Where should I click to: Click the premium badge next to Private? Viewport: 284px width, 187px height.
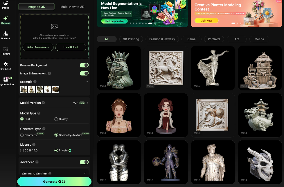[70, 151]
